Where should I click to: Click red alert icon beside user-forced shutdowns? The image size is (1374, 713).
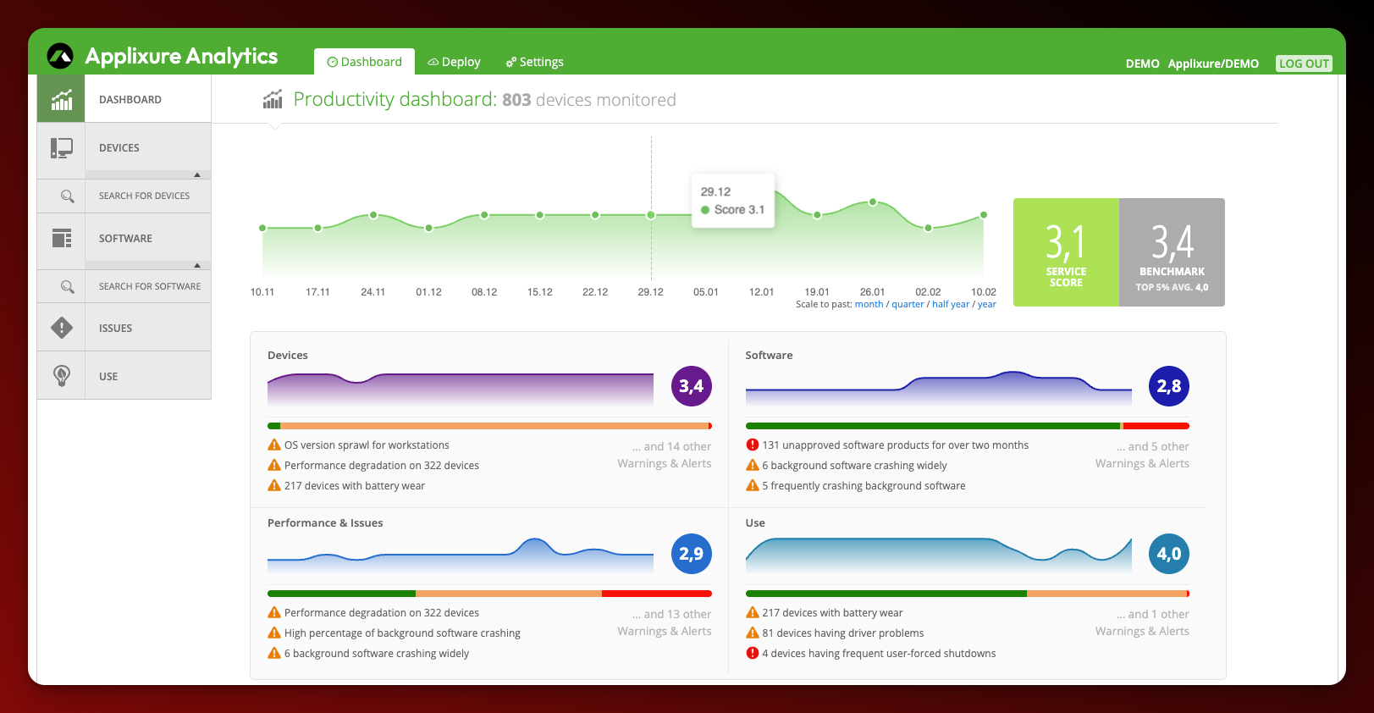pos(752,653)
